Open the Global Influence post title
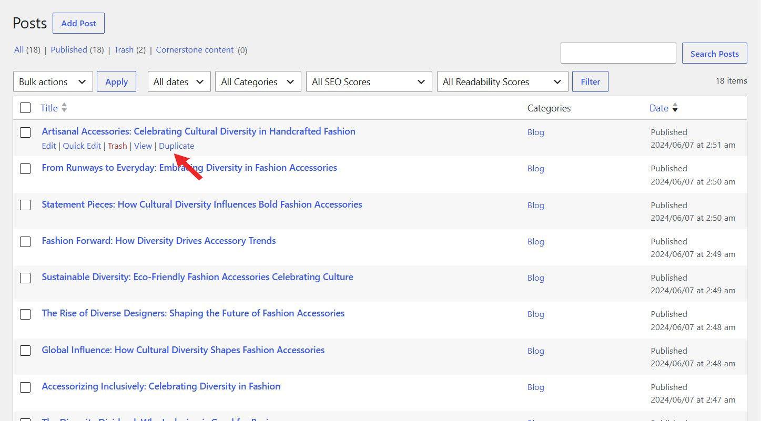The height and width of the screenshot is (421, 761). click(183, 350)
